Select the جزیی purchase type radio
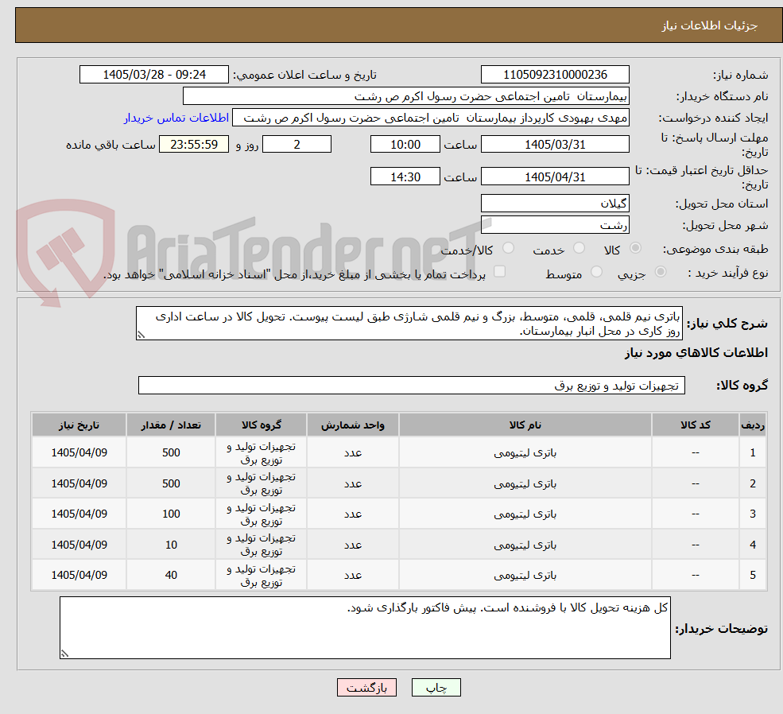The height and width of the screenshot is (714, 783). (660, 272)
